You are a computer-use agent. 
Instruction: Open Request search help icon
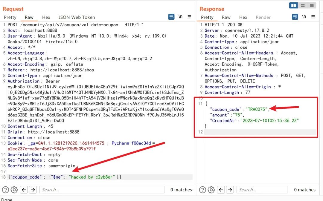pos(5,190)
